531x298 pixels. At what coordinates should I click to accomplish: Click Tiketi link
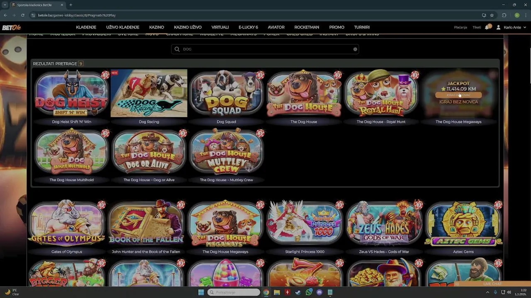(x=477, y=27)
